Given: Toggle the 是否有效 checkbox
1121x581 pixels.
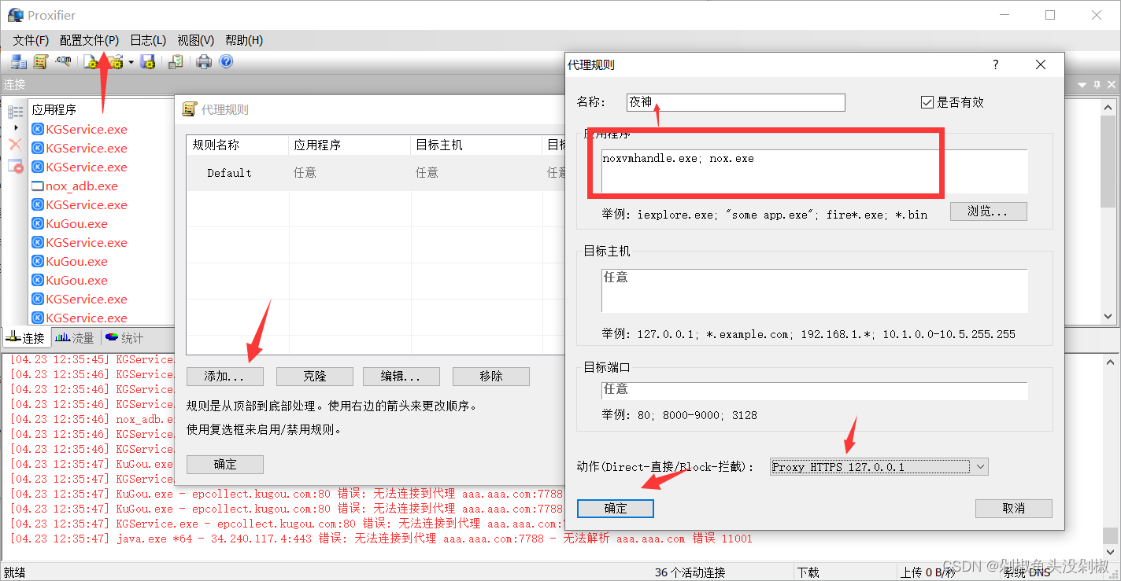Looking at the screenshot, I should 927,102.
